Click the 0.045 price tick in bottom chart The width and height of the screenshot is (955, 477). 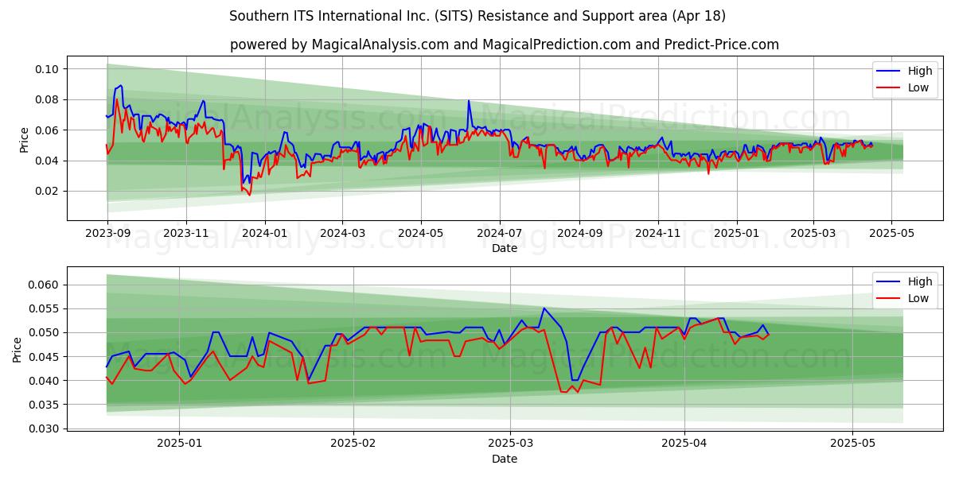click(45, 356)
